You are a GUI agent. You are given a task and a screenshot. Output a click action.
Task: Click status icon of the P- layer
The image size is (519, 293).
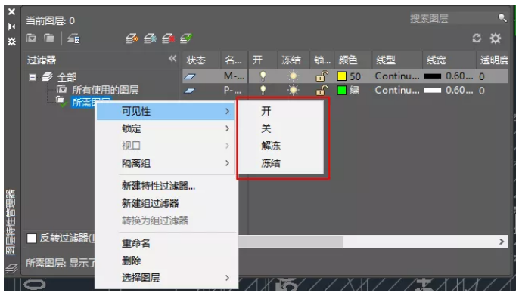point(189,90)
